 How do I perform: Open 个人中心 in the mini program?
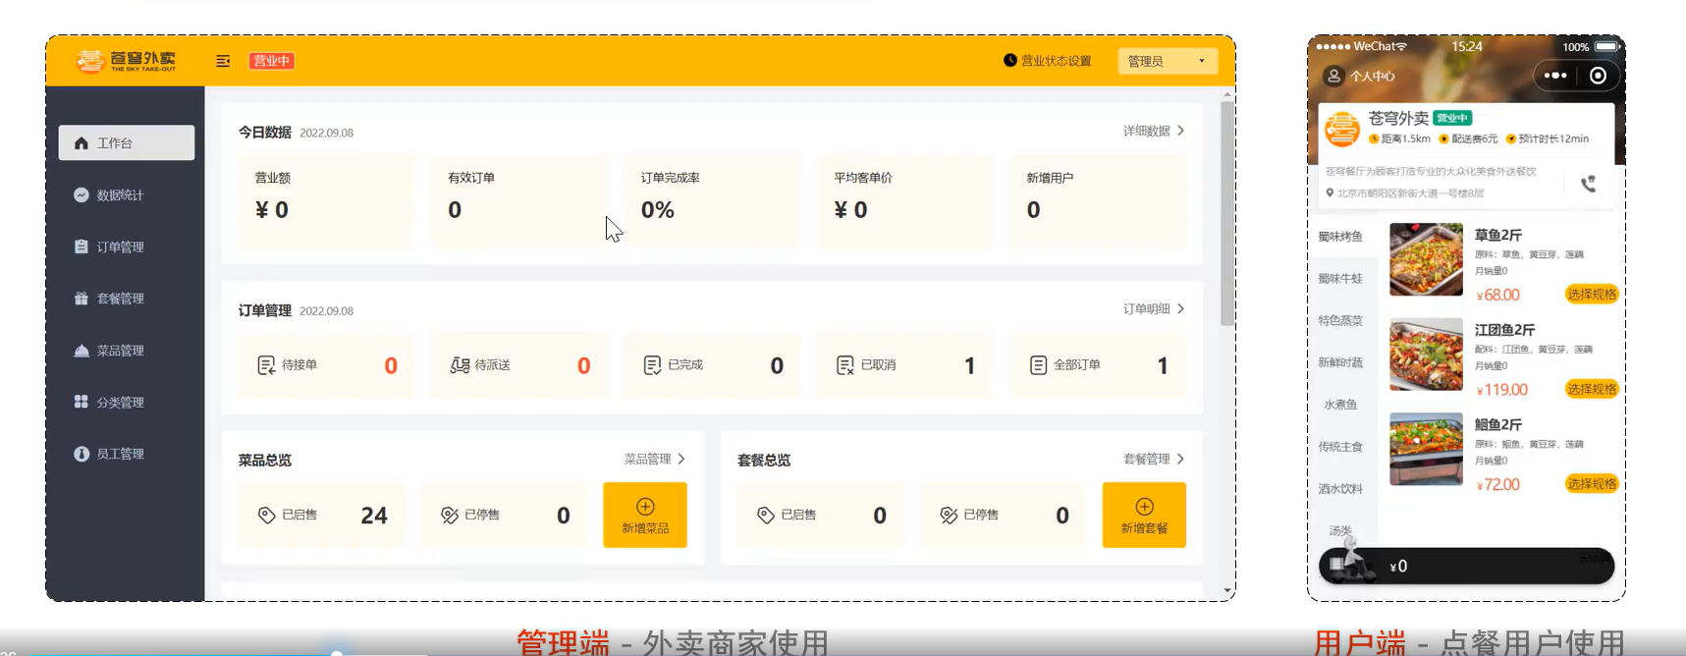(1361, 76)
